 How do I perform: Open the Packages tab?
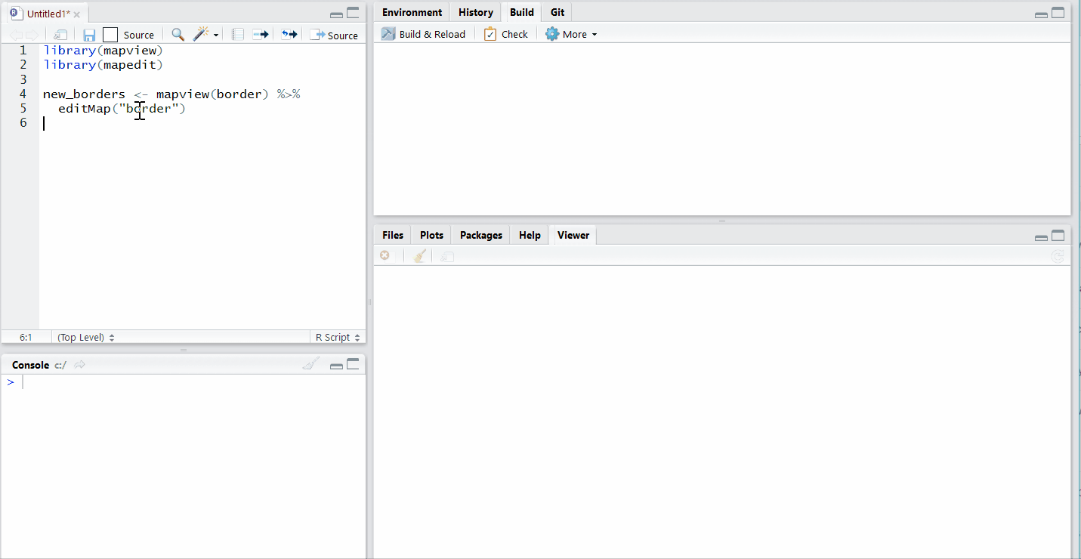[480, 235]
